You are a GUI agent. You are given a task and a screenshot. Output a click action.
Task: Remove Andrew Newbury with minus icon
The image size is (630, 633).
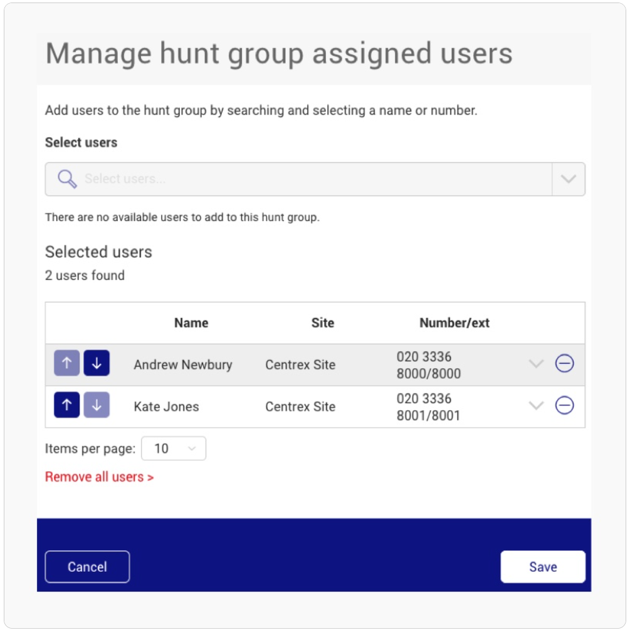[x=565, y=363]
